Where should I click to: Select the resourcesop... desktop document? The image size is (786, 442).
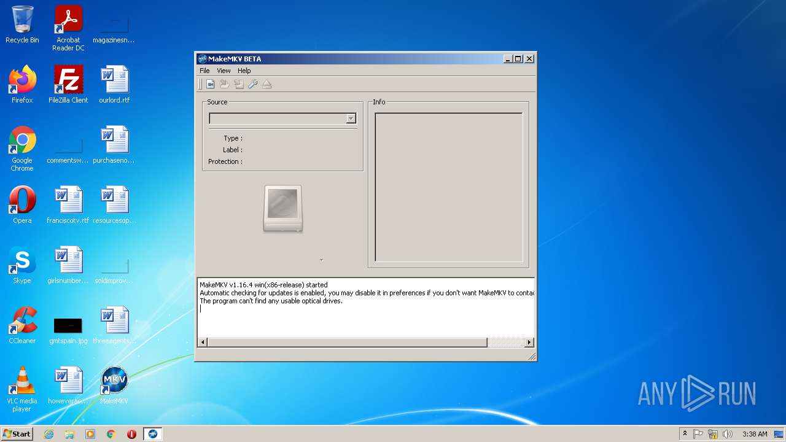tap(114, 205)
